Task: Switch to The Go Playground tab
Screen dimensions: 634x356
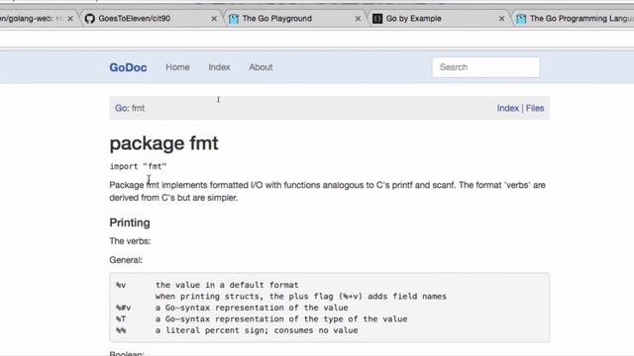Action: click(x=295, y=19)
